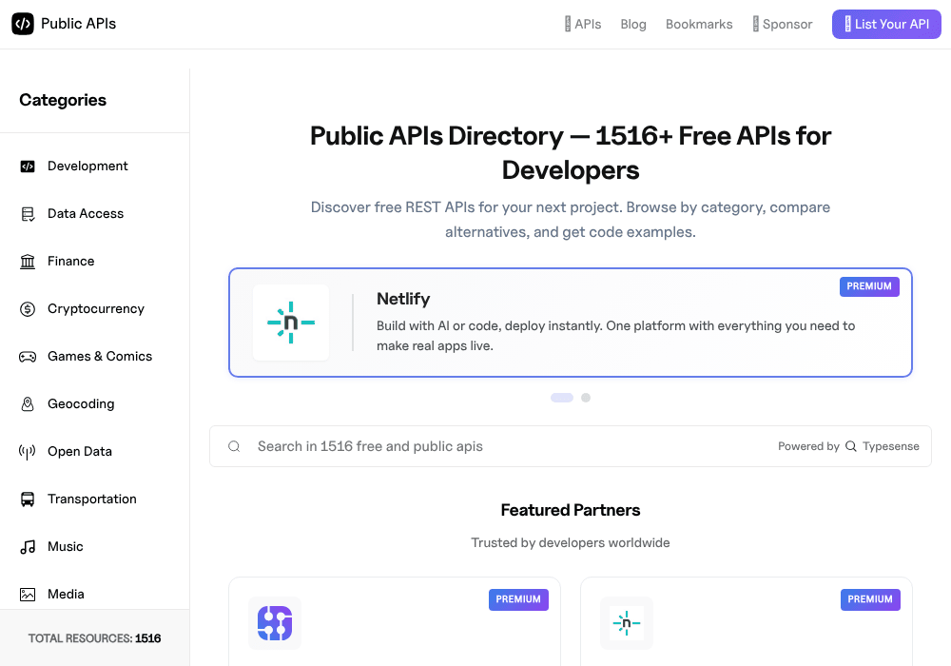Click the "Discover free REST APIs" subtitle
951x666 pixels.
click(571, 220)
